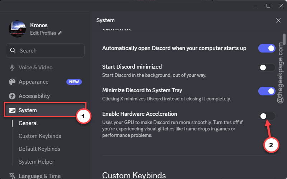Open Appearance settings

(45, 82)
